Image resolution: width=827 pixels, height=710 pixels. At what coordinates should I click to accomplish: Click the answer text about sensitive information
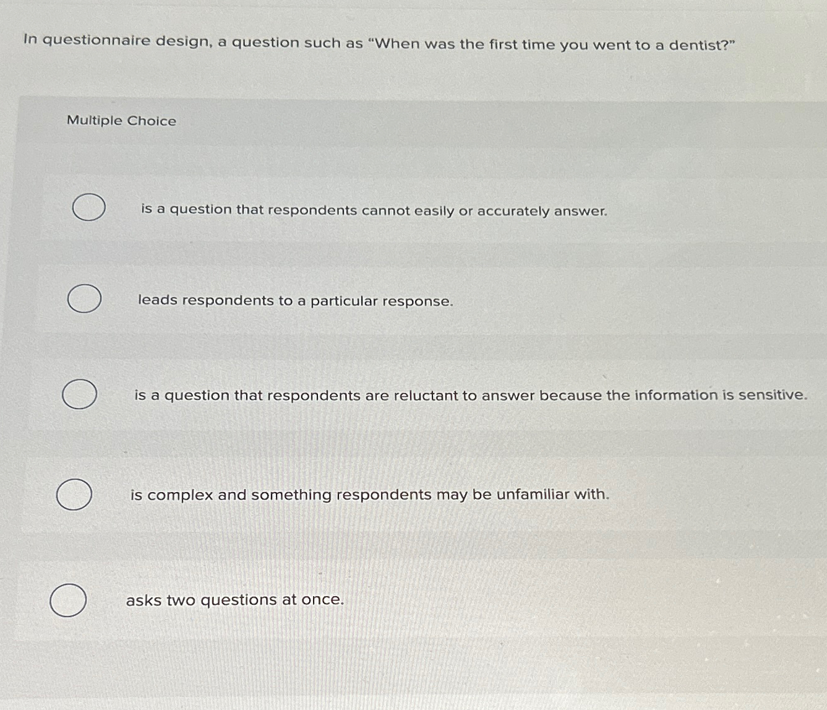click(470, 396)
